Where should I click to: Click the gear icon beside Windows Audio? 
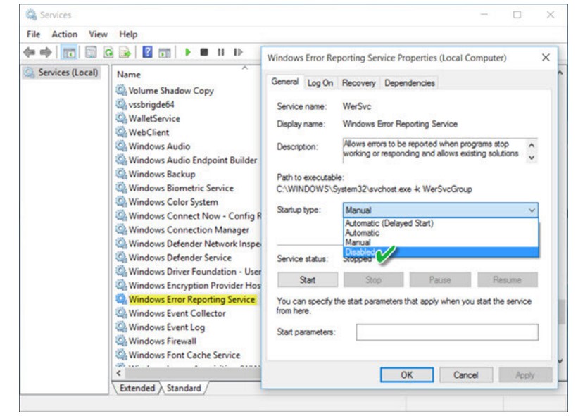coord(121,146)
